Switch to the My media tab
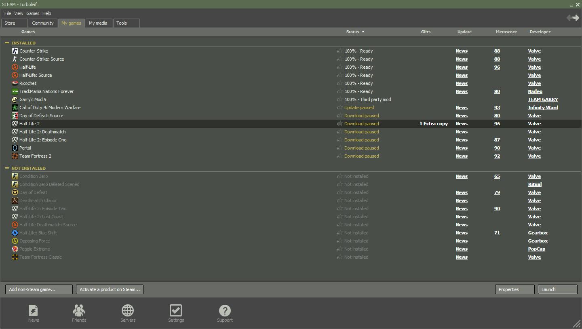Image resolution: width=582 pixels, height=329 pixels. [98, 23]
